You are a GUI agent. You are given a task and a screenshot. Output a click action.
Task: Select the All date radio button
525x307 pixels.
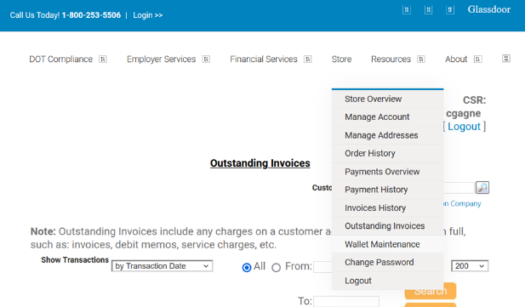[x=247, y=268]
